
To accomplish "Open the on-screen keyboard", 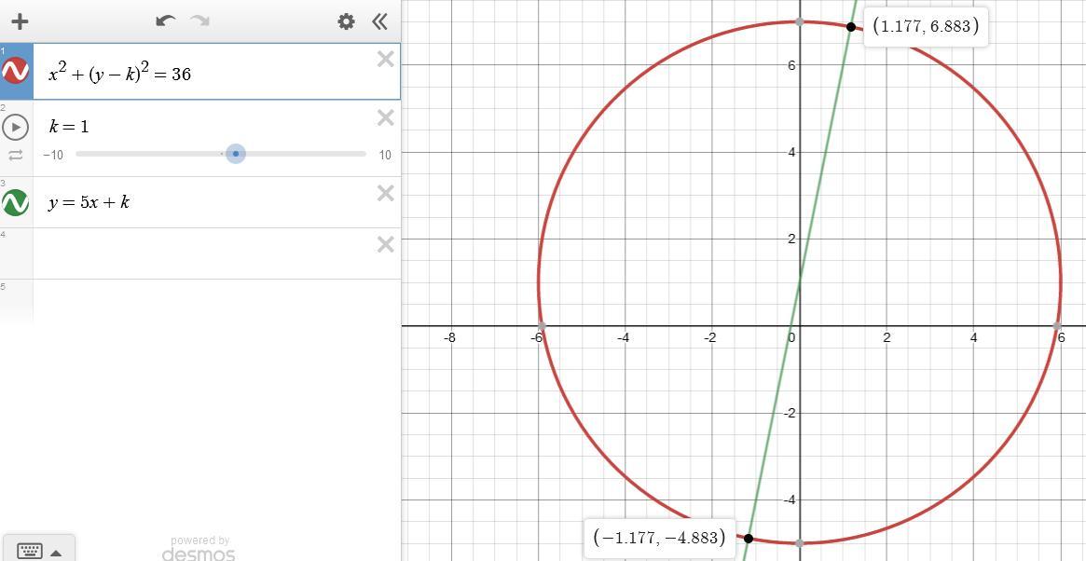I will [x=30, y=552].
